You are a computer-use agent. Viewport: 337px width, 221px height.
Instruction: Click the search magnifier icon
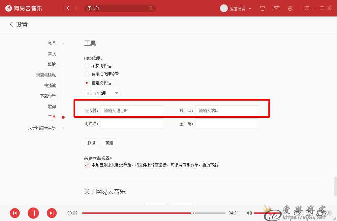coord(150,8)
